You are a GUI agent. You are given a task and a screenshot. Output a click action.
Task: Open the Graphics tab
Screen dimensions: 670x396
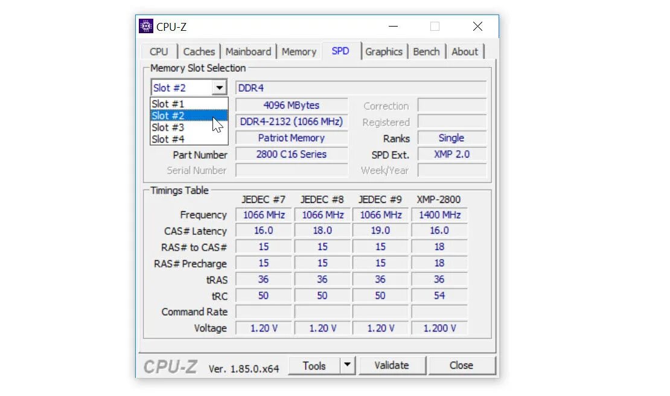(384, 52)
